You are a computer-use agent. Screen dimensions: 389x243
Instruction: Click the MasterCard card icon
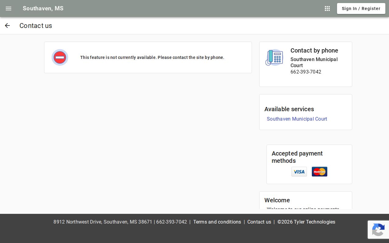(319, 172)
